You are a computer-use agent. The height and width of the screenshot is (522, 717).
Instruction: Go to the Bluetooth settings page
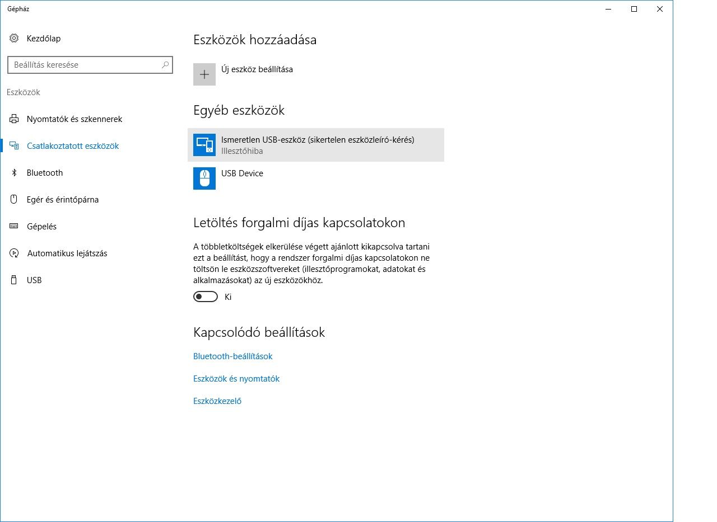[x=45, y=173]
